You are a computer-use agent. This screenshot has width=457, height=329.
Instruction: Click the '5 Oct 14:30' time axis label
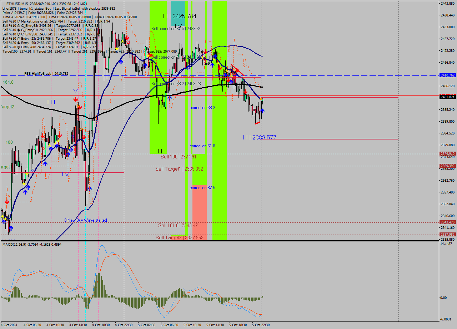pyautogui.click(x=215, y=325)
